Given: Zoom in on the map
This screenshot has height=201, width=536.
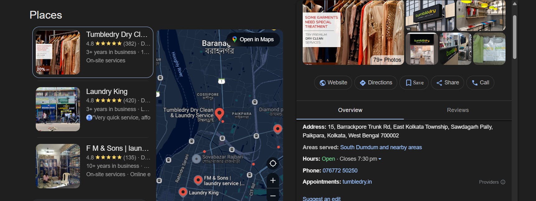Looking at the screenshot, I should (273, 181).
